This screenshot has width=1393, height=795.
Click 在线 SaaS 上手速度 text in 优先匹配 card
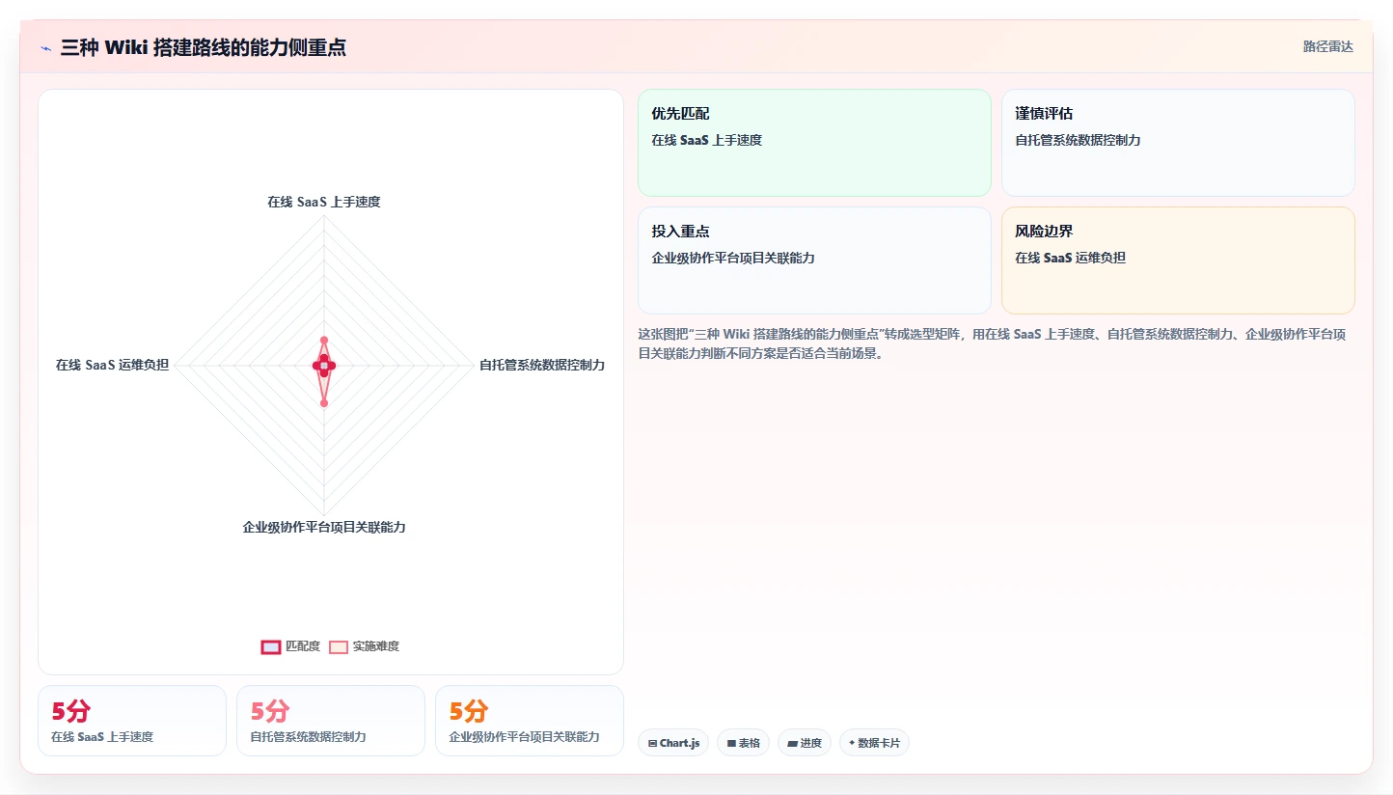tap(706, 140)
